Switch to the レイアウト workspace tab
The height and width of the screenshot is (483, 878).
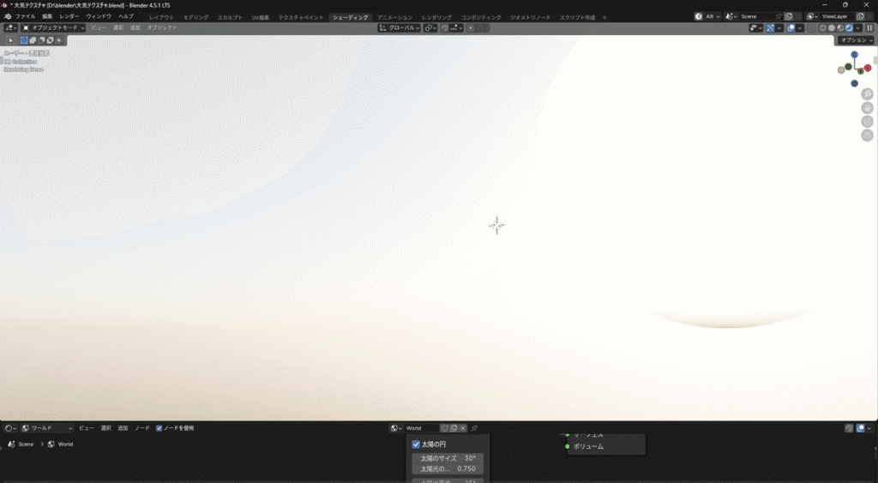point(161,17)
